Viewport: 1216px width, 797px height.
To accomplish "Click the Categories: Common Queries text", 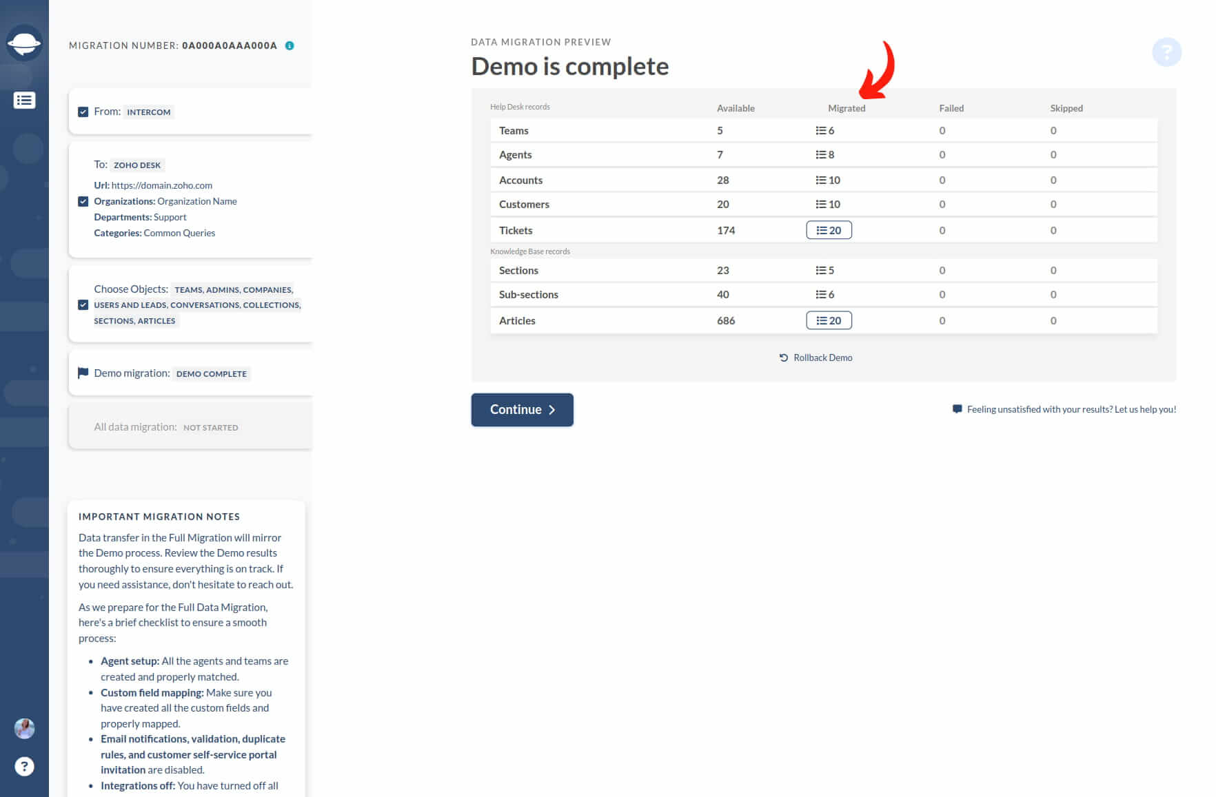I will click(x=154, y=233).
